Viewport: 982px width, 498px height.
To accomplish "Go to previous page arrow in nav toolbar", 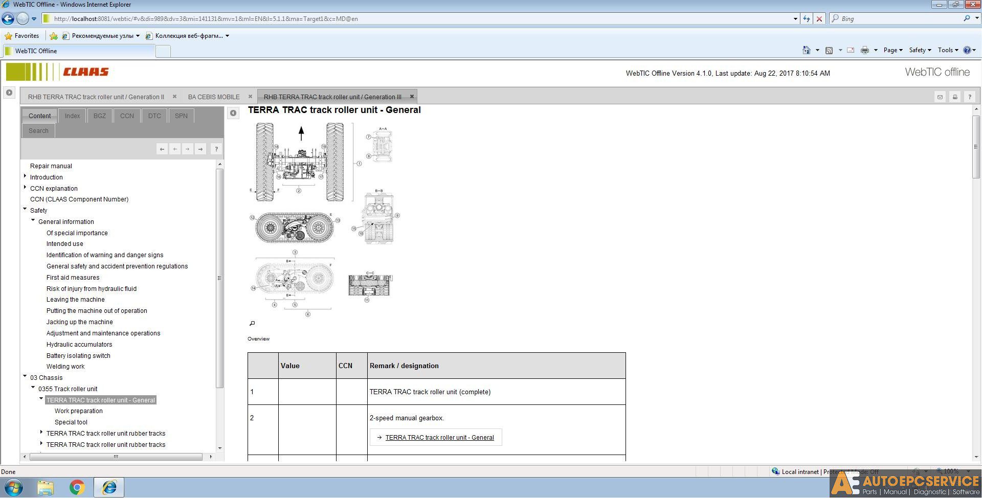I will 175,149.
